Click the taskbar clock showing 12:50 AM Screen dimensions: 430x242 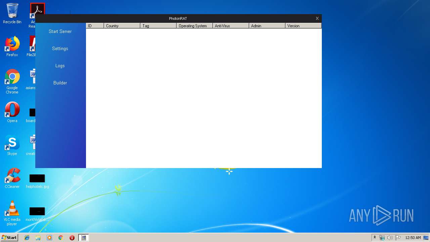coord(413,238)
